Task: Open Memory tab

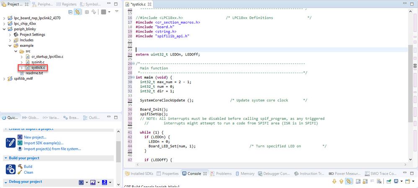Action: click(245, 174)
